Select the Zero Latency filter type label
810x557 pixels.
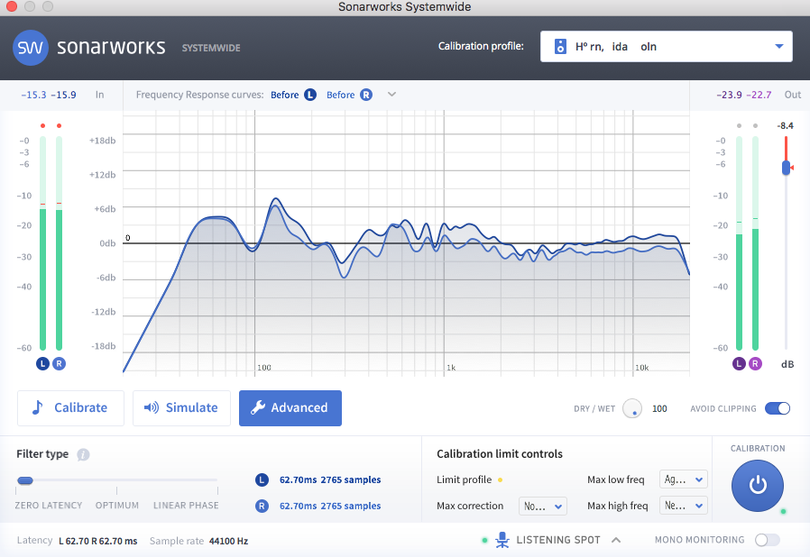click(x=49, y=506)
